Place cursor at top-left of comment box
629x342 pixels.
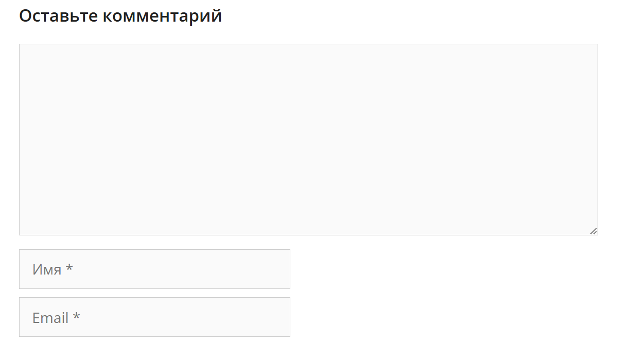pos(25,49)
